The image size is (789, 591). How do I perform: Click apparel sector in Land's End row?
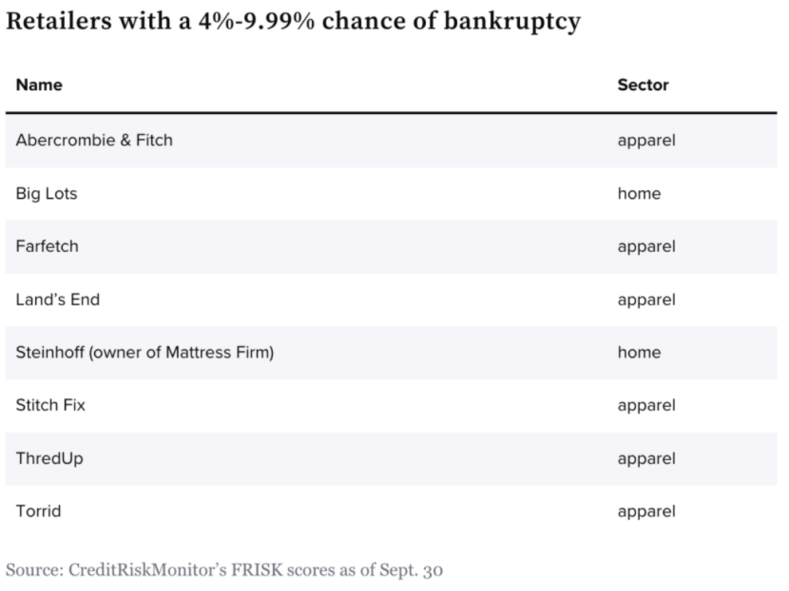(x=646, y=300)
